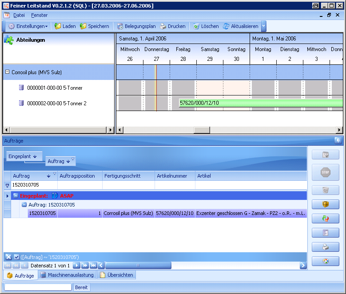
Task: Remove the active filter with the X button
Action: tap(8, 257)
